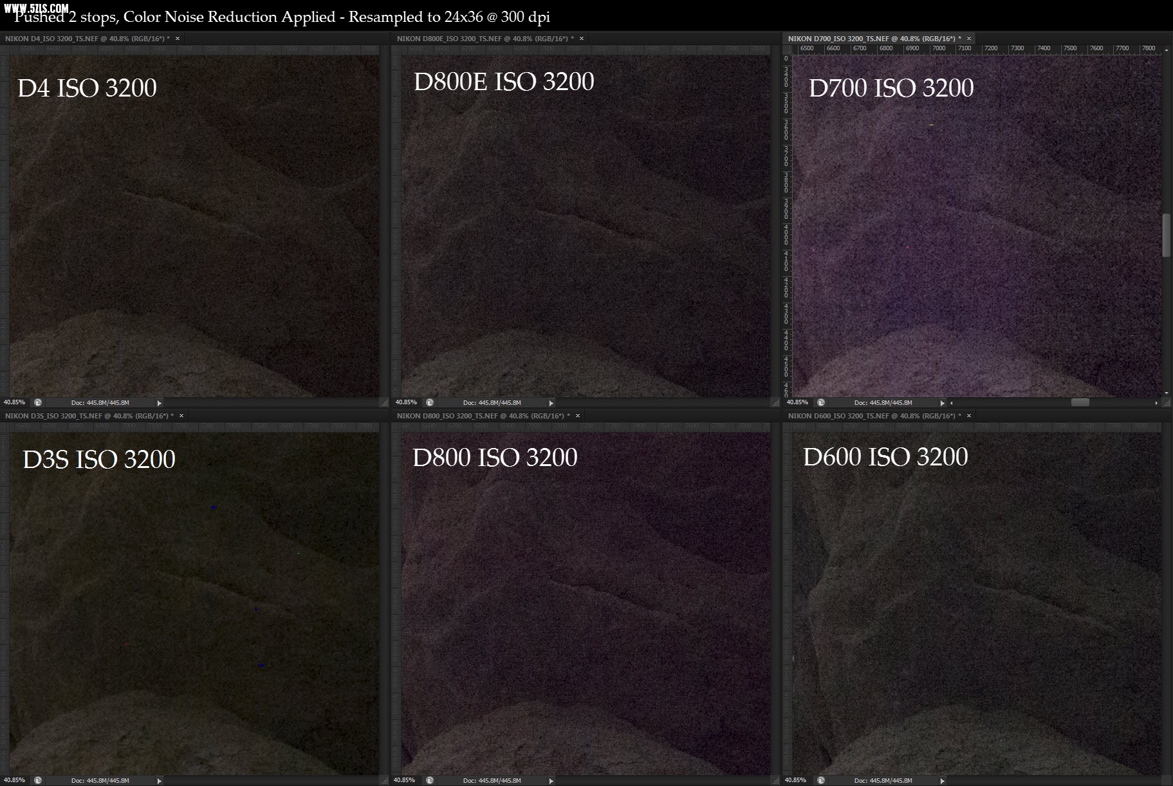
Task: Click the horizontal scrollbar thumb in D700 window
Action: pyautogui.click(x=1080, y=402)
